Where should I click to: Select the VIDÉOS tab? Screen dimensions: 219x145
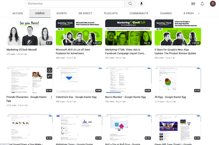(40, 13)
